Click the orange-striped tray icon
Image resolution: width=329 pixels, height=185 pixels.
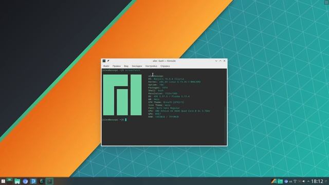coord(273,181)
